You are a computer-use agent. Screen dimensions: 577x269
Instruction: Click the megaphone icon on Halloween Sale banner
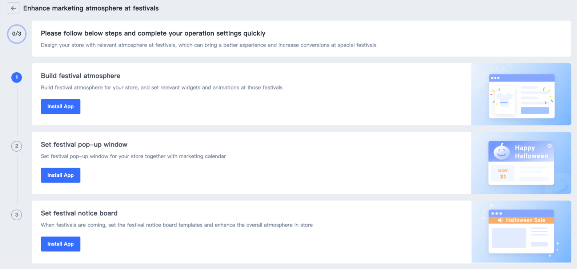[x=500, y=220]
